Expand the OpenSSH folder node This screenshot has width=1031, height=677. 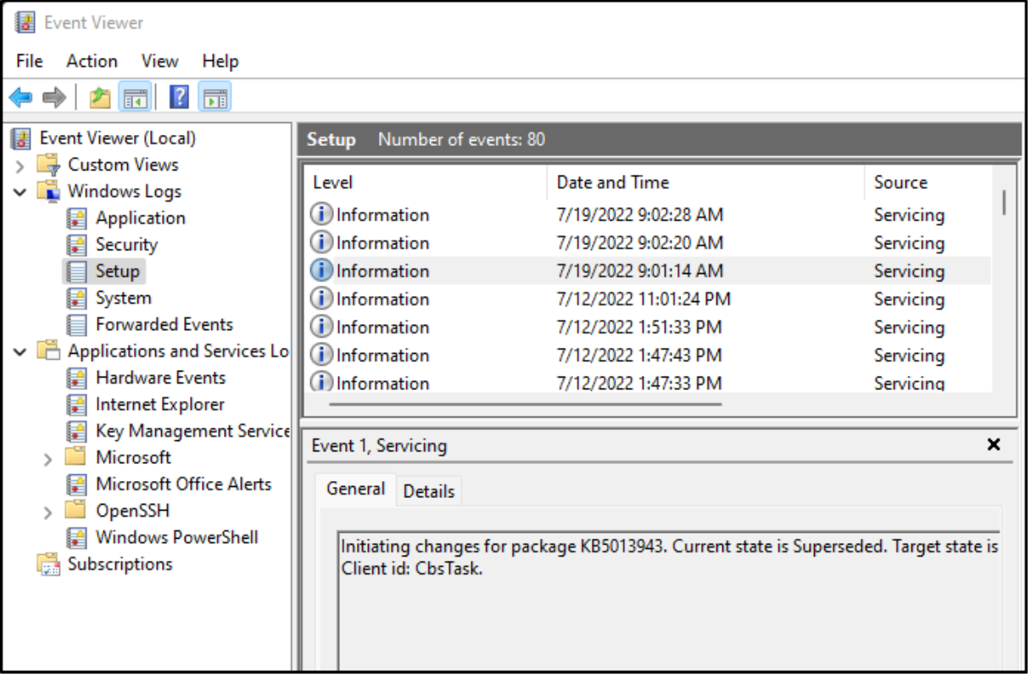pos(48,512)
